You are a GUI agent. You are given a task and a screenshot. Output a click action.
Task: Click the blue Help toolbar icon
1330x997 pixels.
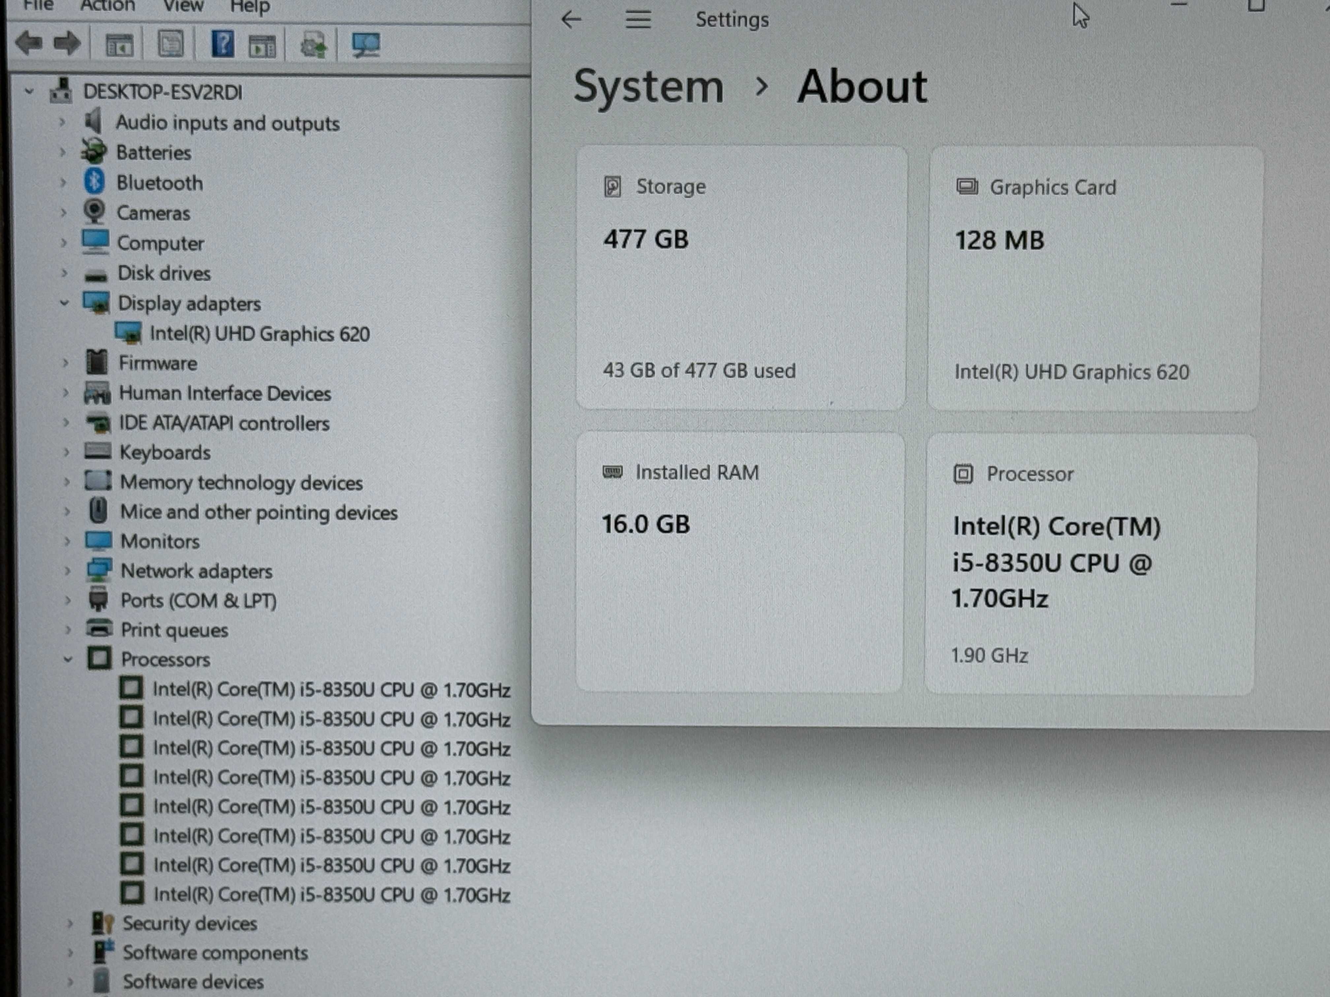click(x=222, y=44)
